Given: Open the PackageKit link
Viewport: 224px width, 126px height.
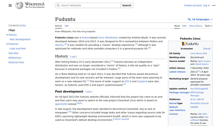Looking at the screenshot, I should coord(201,89).
